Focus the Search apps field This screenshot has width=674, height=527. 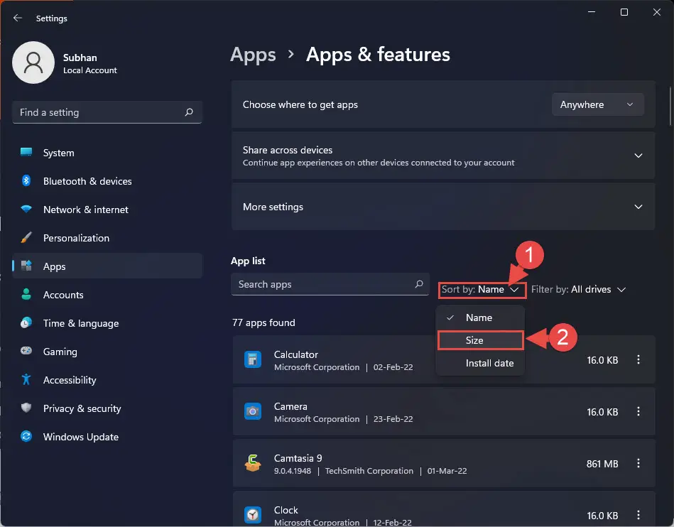[330, 284]
